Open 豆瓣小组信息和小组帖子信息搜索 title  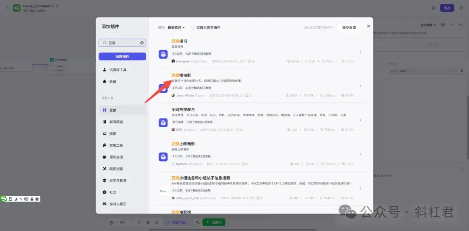pyautogui.click(x=201, y=178)
